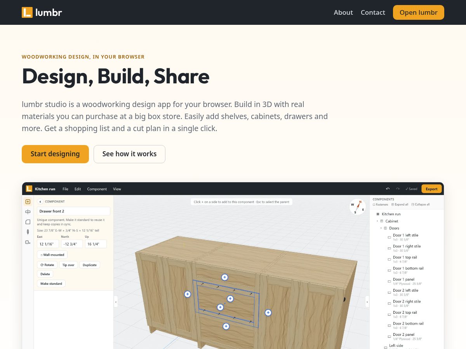466x349 pixels.
Task: Click Collapse all in the Components panel
Action: click(x=421, y=204)
